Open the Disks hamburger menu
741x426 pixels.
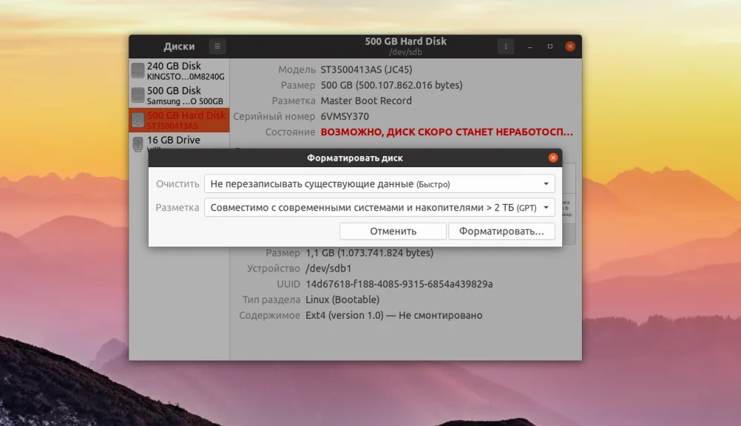coord(217,47)
